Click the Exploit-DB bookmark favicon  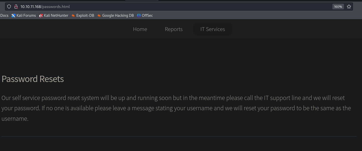pyautogui.click(x=73, y=15)
